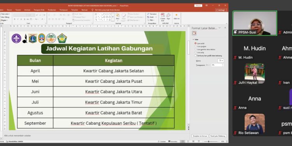292x146 pixels.
Task: Click the Transparansi percentage field
Action: pyautogui.click(x=216, y=65)
